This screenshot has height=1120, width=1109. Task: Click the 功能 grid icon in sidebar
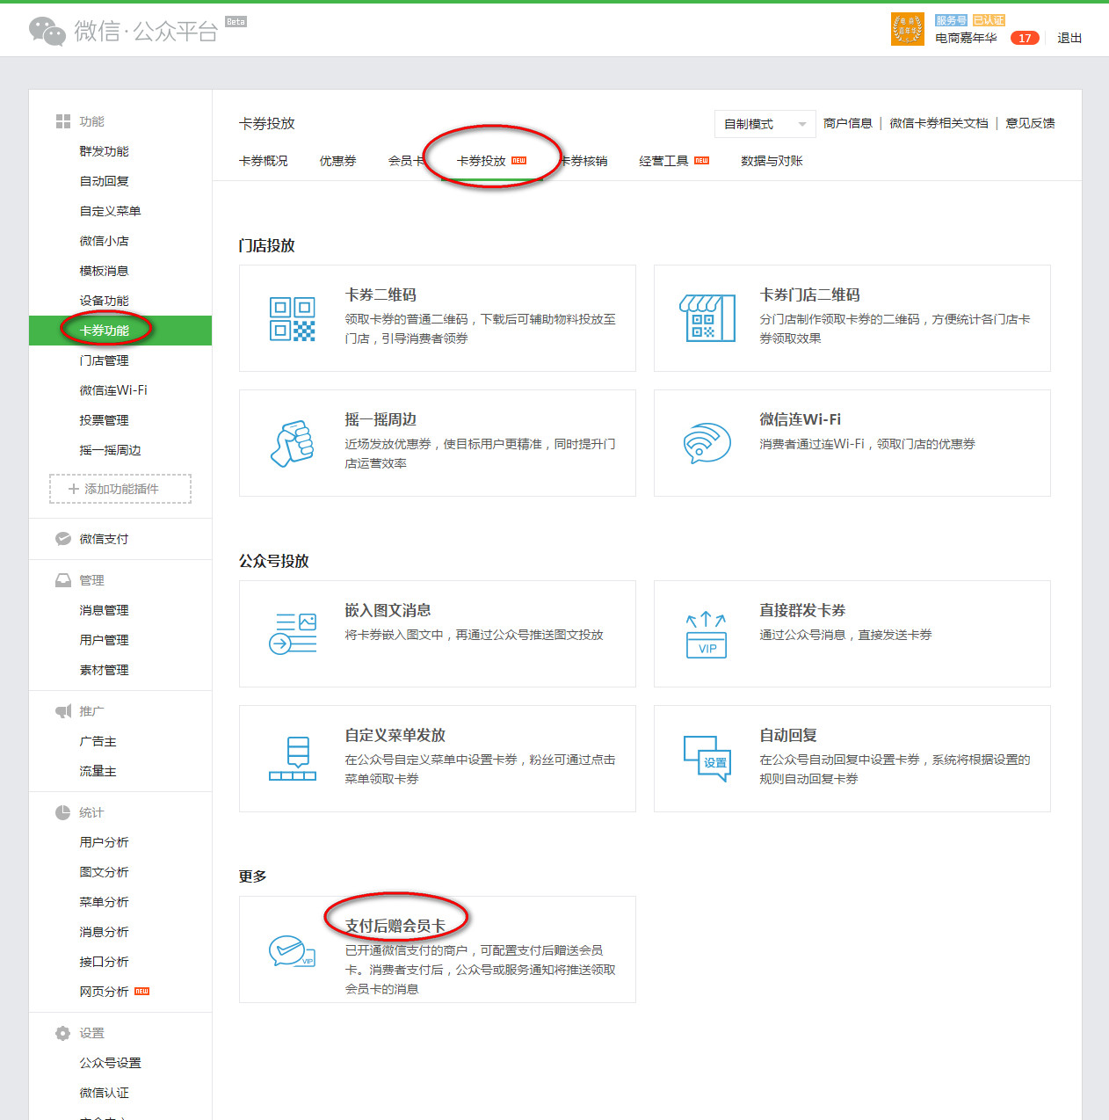coord(63,121)
